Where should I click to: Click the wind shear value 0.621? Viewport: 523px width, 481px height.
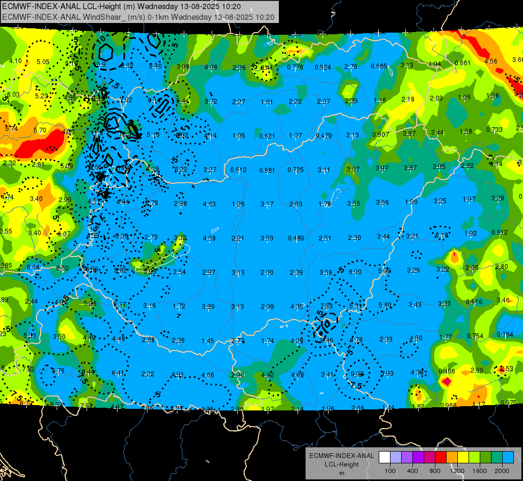point(267,136)
